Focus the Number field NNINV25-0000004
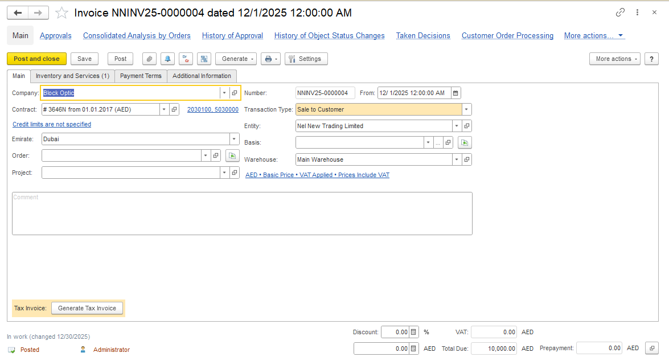Image resolution: width=669 pixels, height=361 pixels. pyautogui.click(x=325, y=93)
